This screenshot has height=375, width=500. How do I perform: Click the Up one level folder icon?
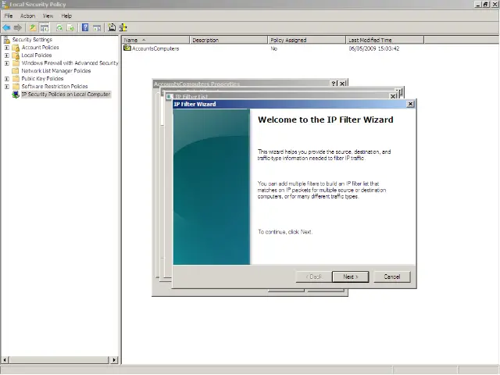click(33, 27)
